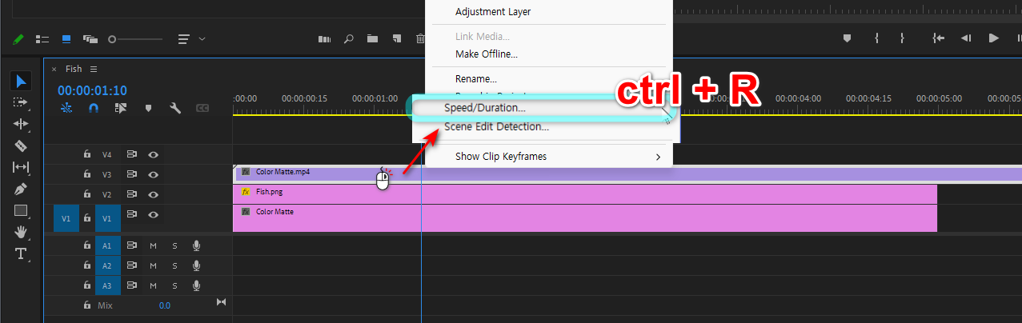The image size is (1022, 323).
Task: Select the Razor tool
Action: click(x=21, y=146)
